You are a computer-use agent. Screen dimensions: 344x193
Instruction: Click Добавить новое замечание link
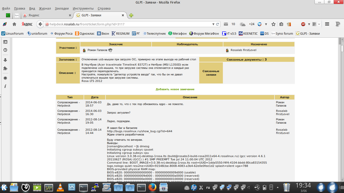click(175, 89)
